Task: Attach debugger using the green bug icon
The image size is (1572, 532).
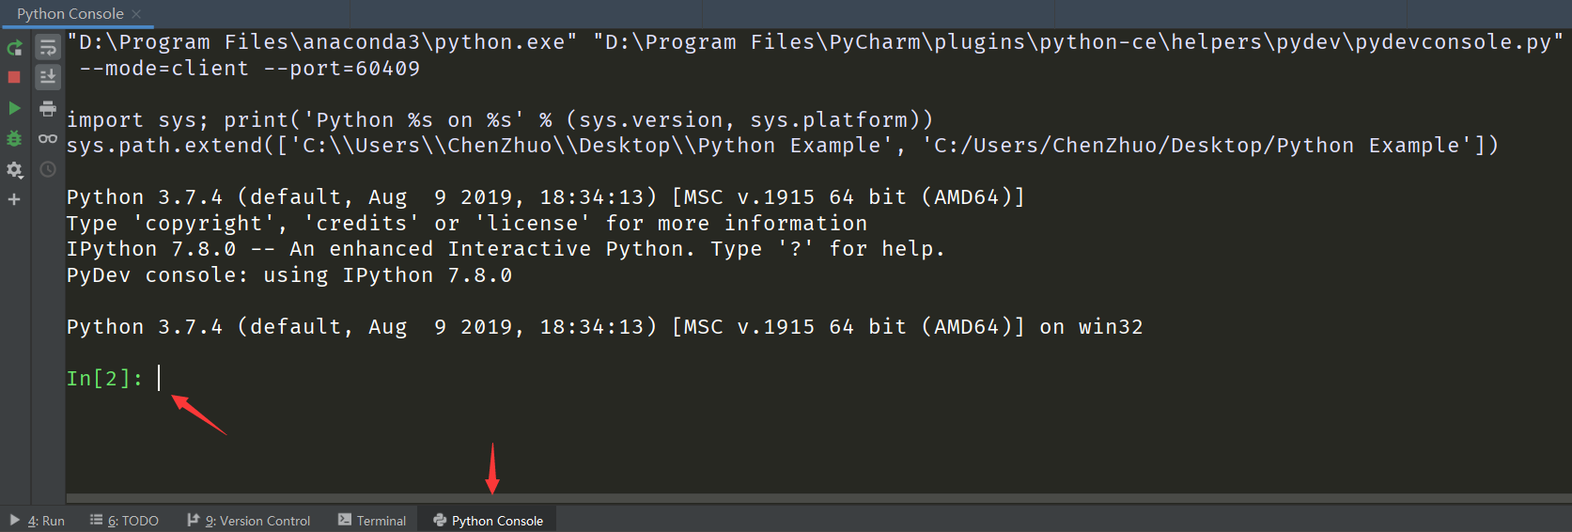Action: 14,138
